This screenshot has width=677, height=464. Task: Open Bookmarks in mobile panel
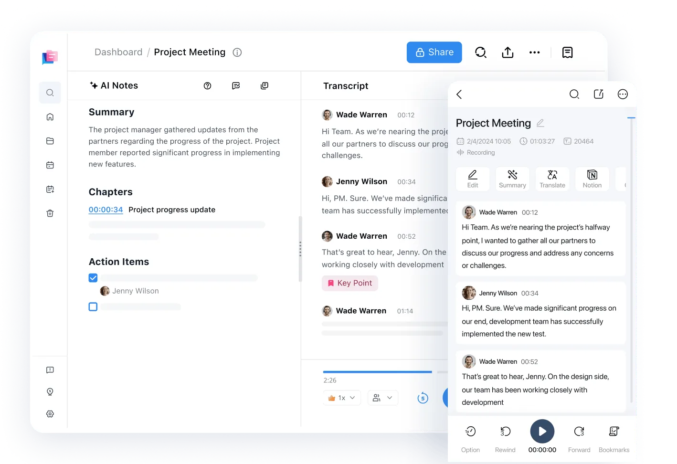click(x=614, y=439)
